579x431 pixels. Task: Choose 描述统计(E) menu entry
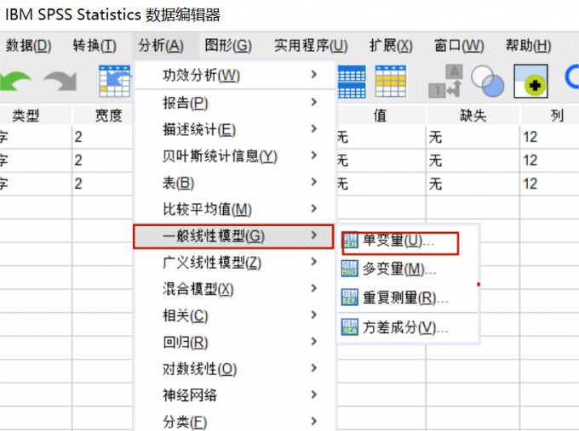point(235,129)
